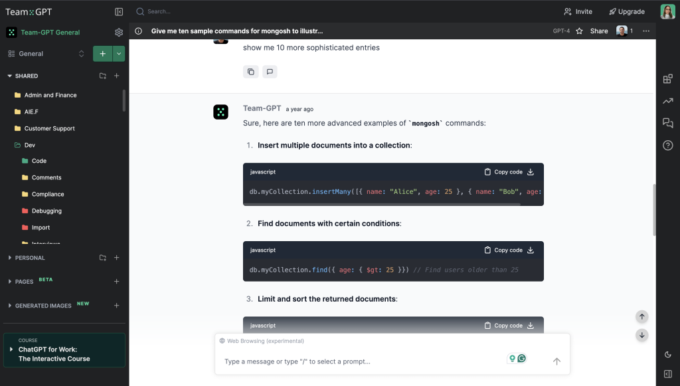
Task: Copy code of insertMany snippet
Action: tap(503, 172)
